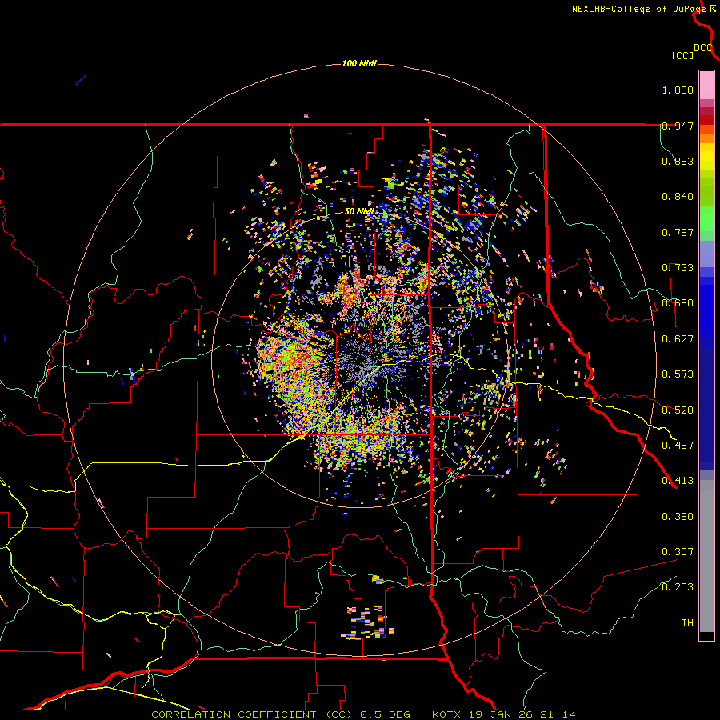Click the 0.627 color scale value

[678, 339]
